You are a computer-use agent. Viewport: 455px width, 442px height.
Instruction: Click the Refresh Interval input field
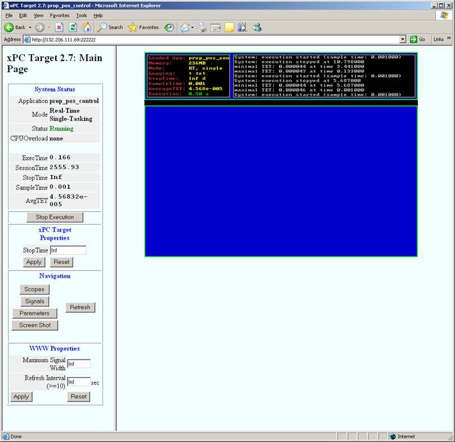click(x=79, y=382)
